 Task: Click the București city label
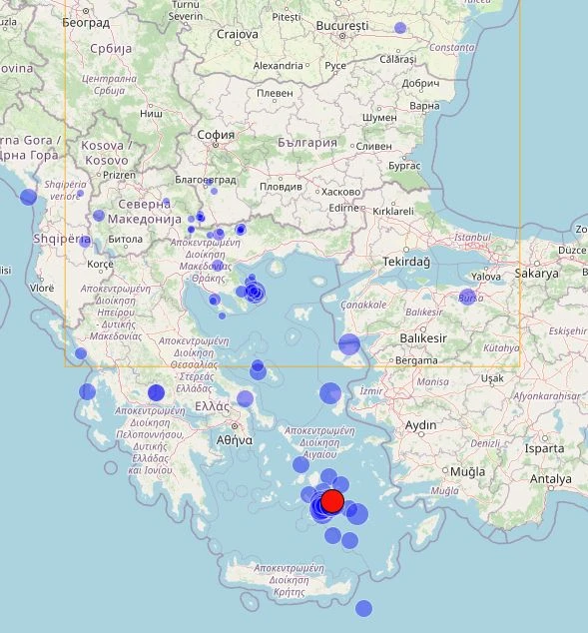coord(342,26)
